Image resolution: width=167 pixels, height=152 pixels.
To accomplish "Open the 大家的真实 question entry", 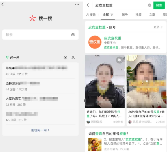I will [x=40, y=102].
